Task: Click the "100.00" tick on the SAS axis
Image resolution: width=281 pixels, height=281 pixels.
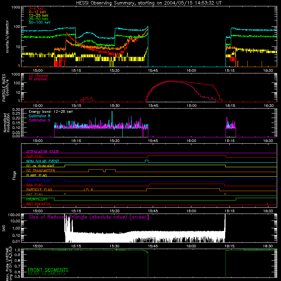Action: [x=14, y=215]
